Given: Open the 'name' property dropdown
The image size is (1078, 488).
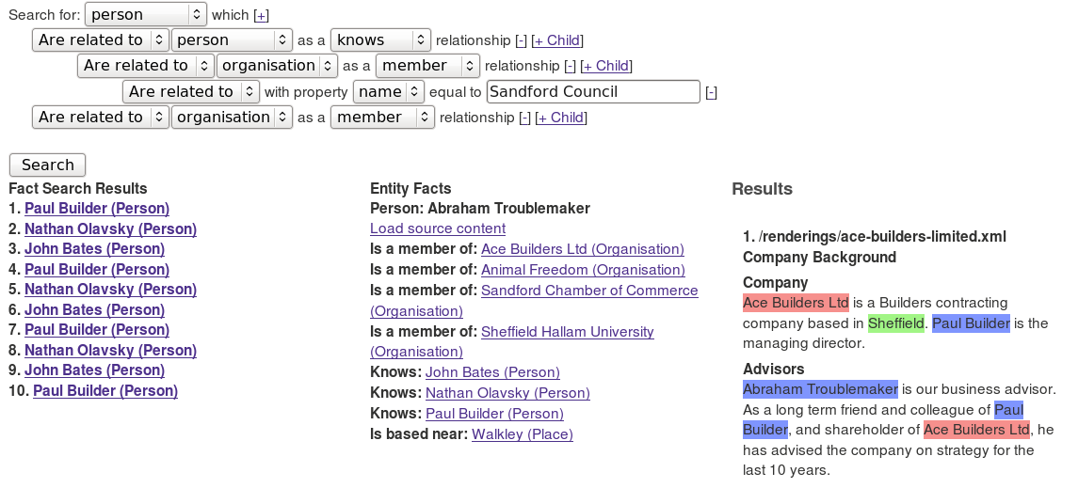Looking at the screenshot, I should [389, 92].
